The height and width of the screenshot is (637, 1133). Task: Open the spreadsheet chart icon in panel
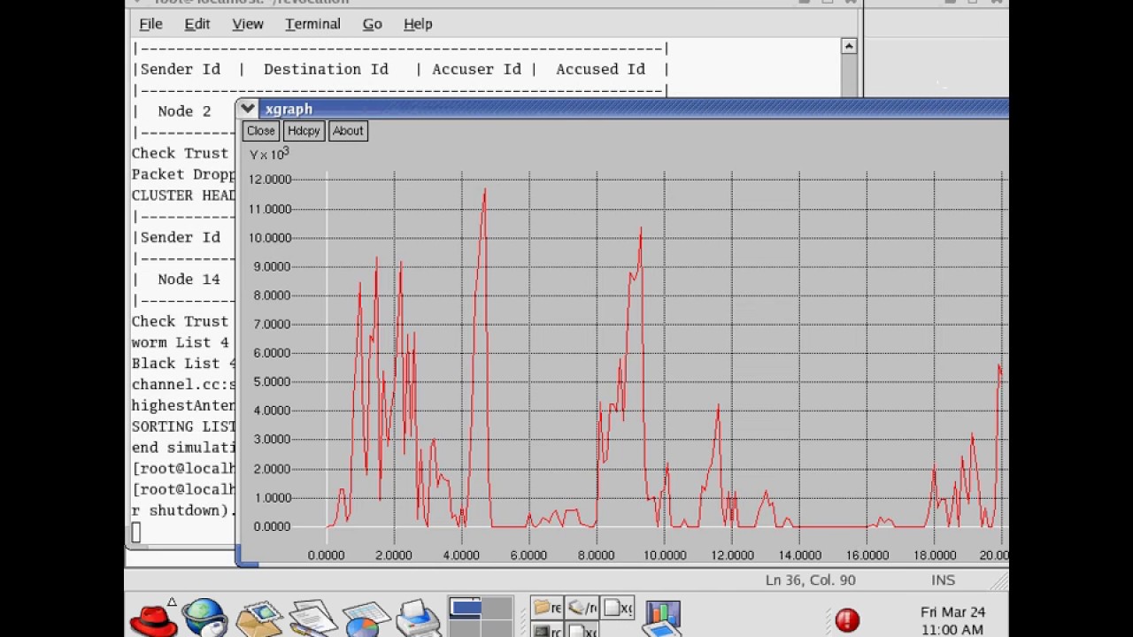coord(364,618)
